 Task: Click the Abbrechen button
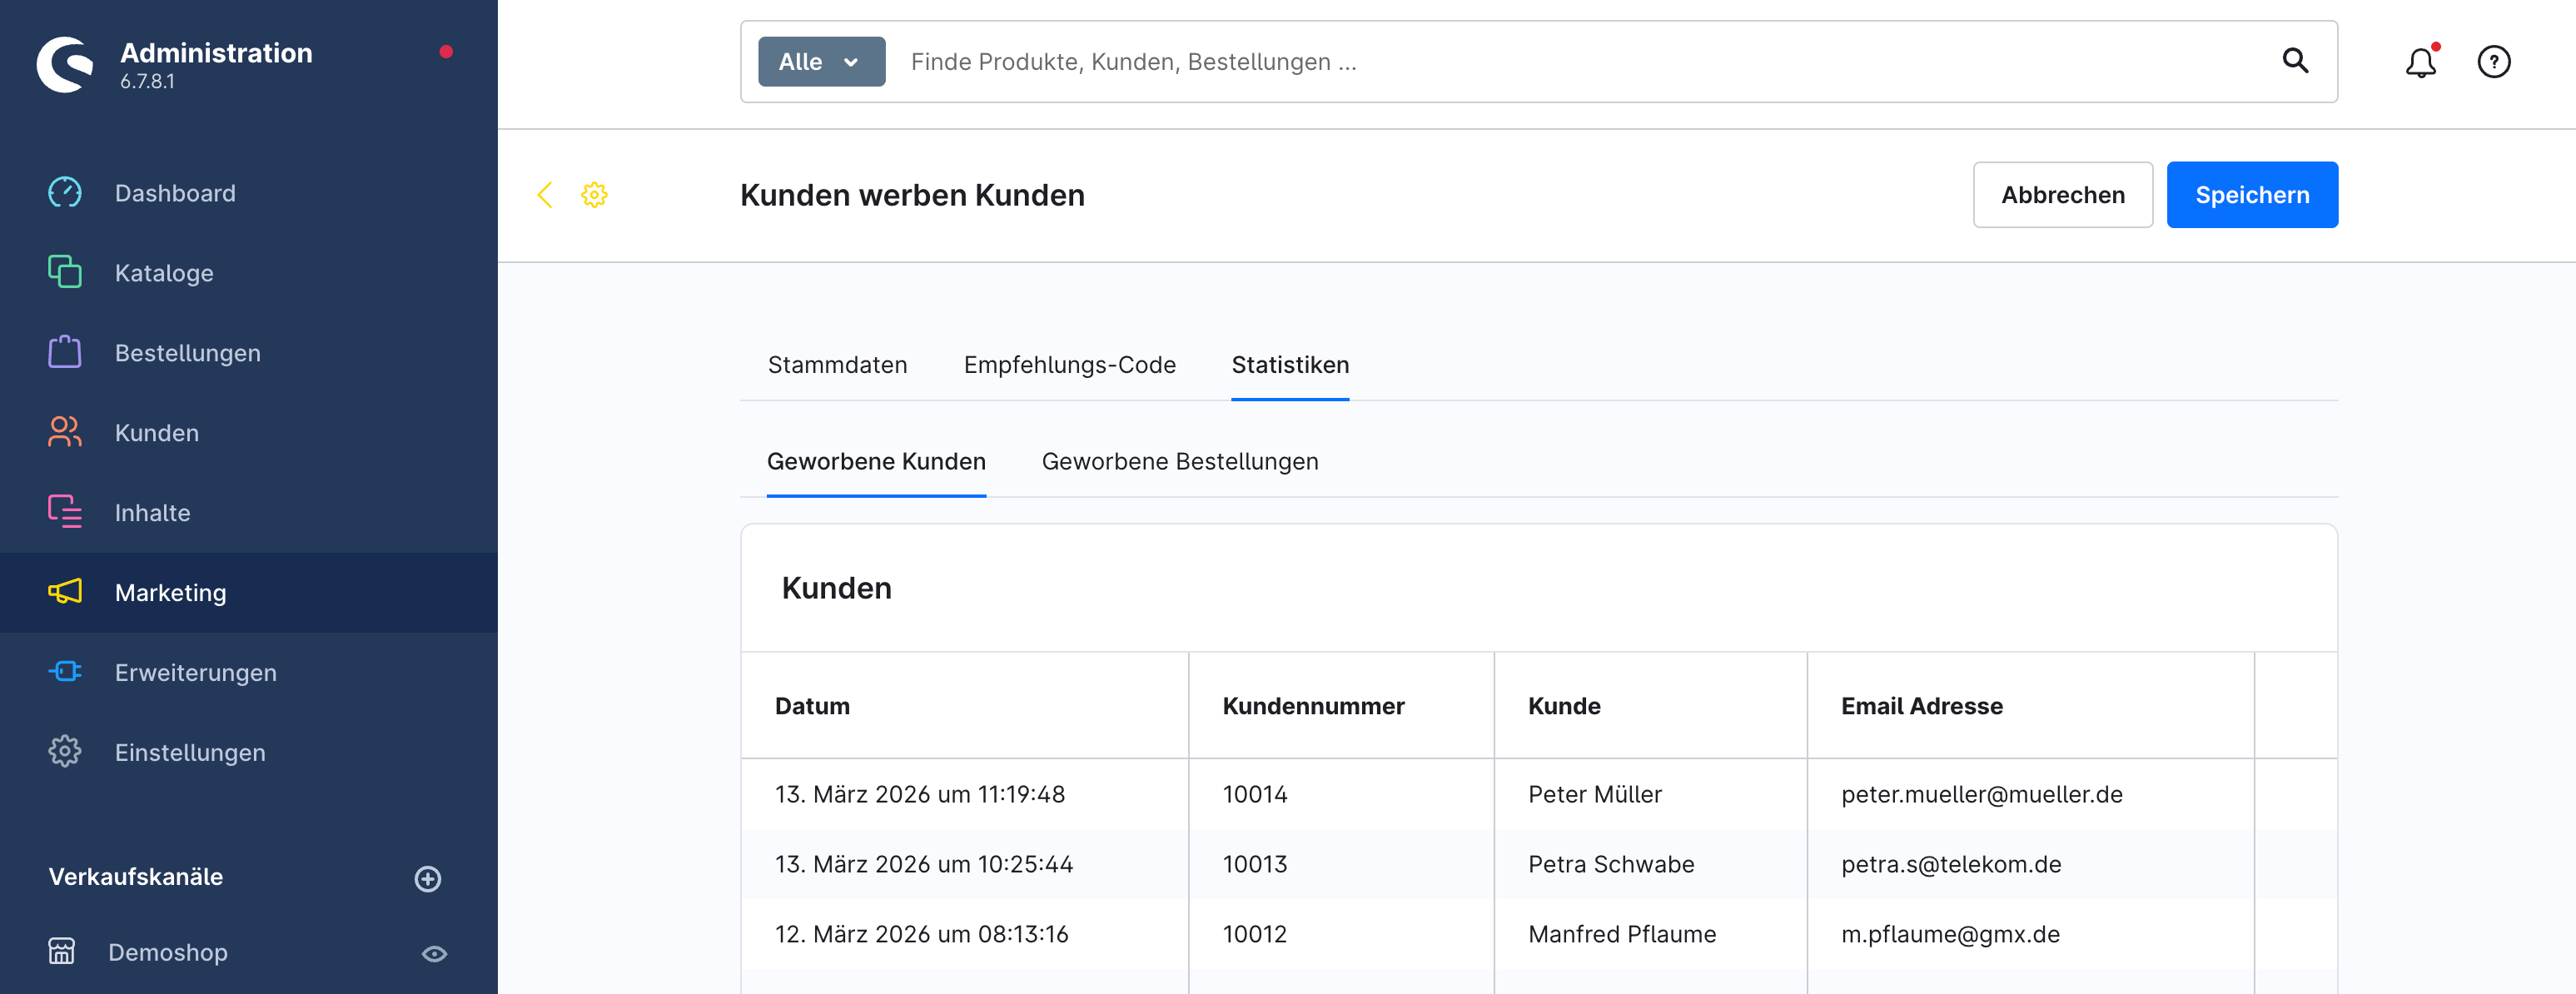tap(2062, 195)
